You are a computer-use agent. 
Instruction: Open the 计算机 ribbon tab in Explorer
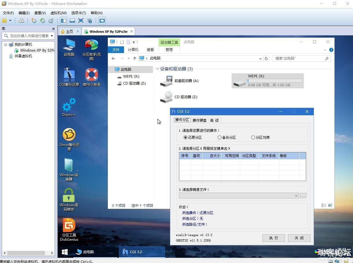point(133,50)
